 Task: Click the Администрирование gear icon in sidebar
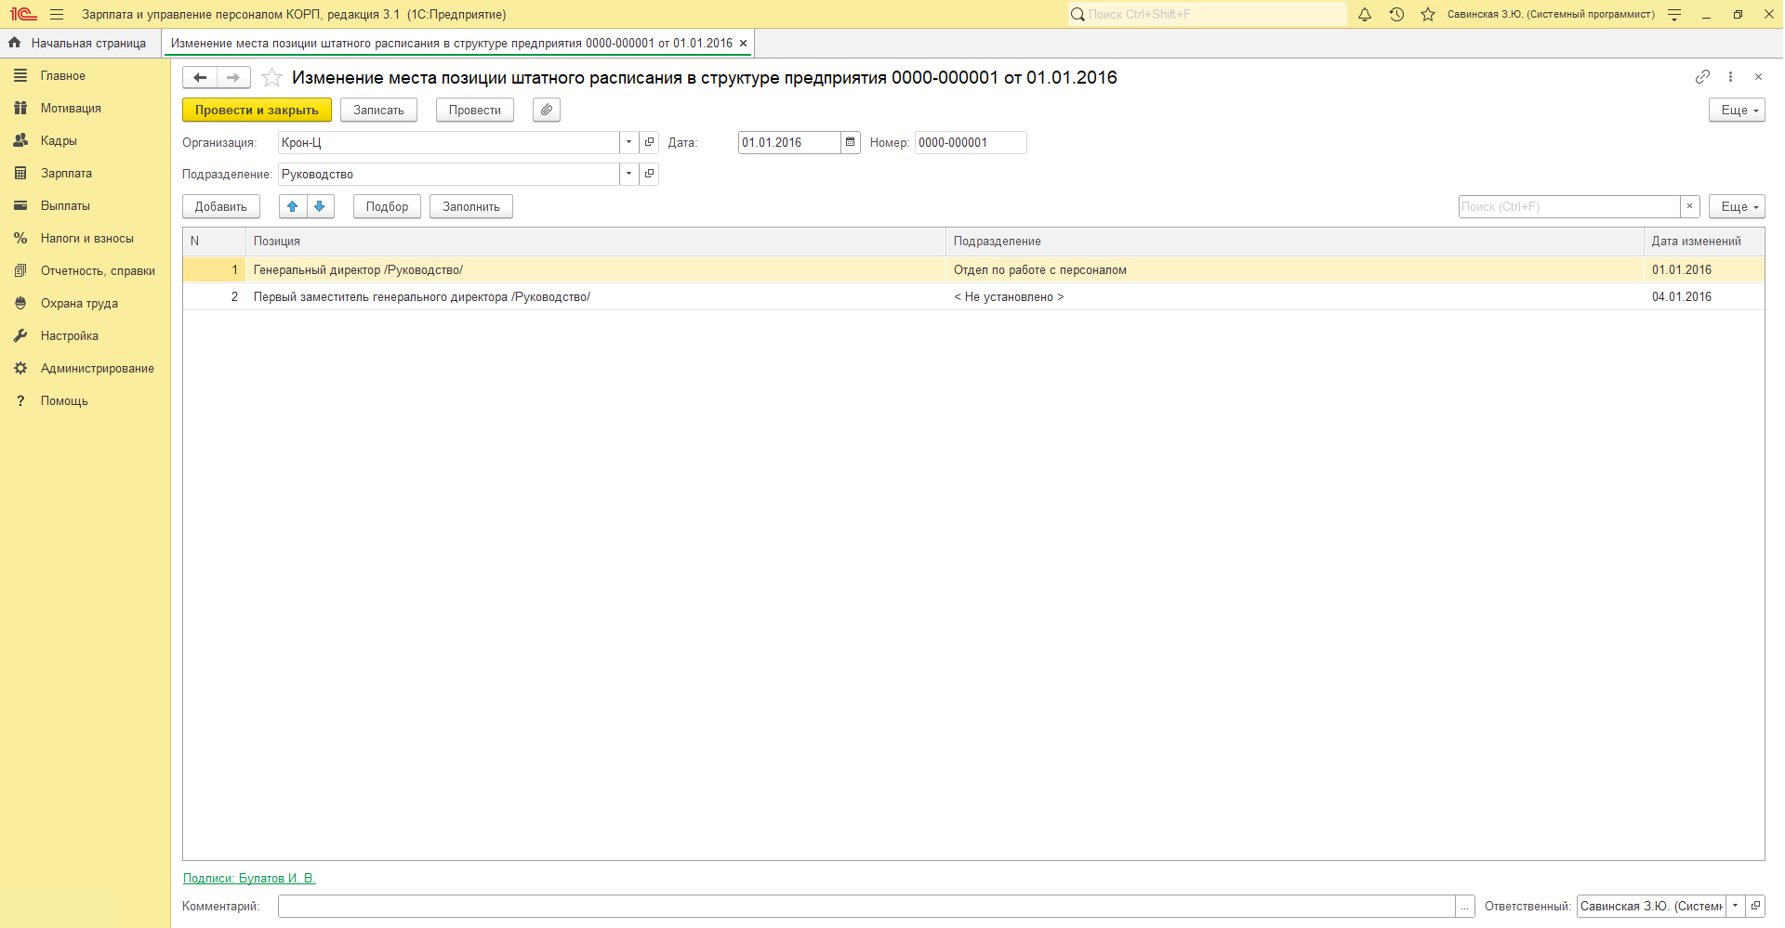click(x=20, y=368)
